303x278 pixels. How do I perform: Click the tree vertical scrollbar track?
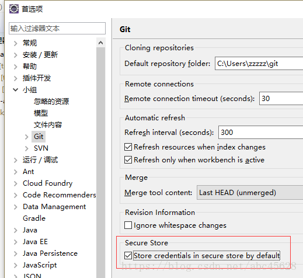tap(100, 162)
